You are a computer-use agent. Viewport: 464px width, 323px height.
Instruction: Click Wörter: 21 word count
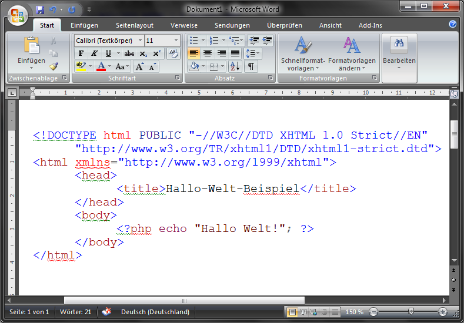point(76,312)
